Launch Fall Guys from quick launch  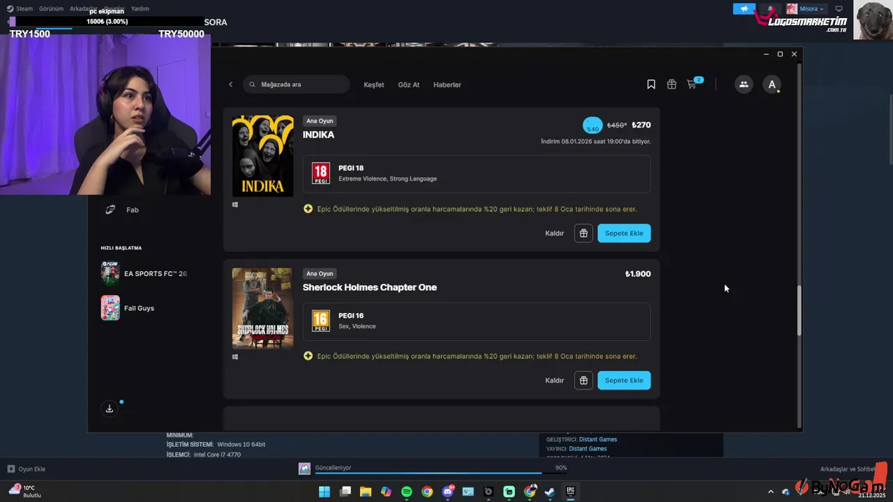click(128, 308)
